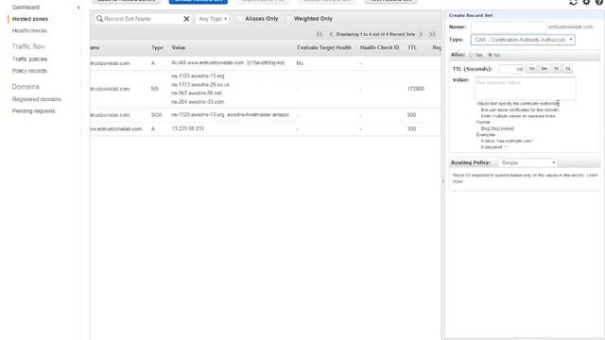The image size is (605, 340).
Task: Select the record with value 13.229.56.231
Action: point(266,128)
